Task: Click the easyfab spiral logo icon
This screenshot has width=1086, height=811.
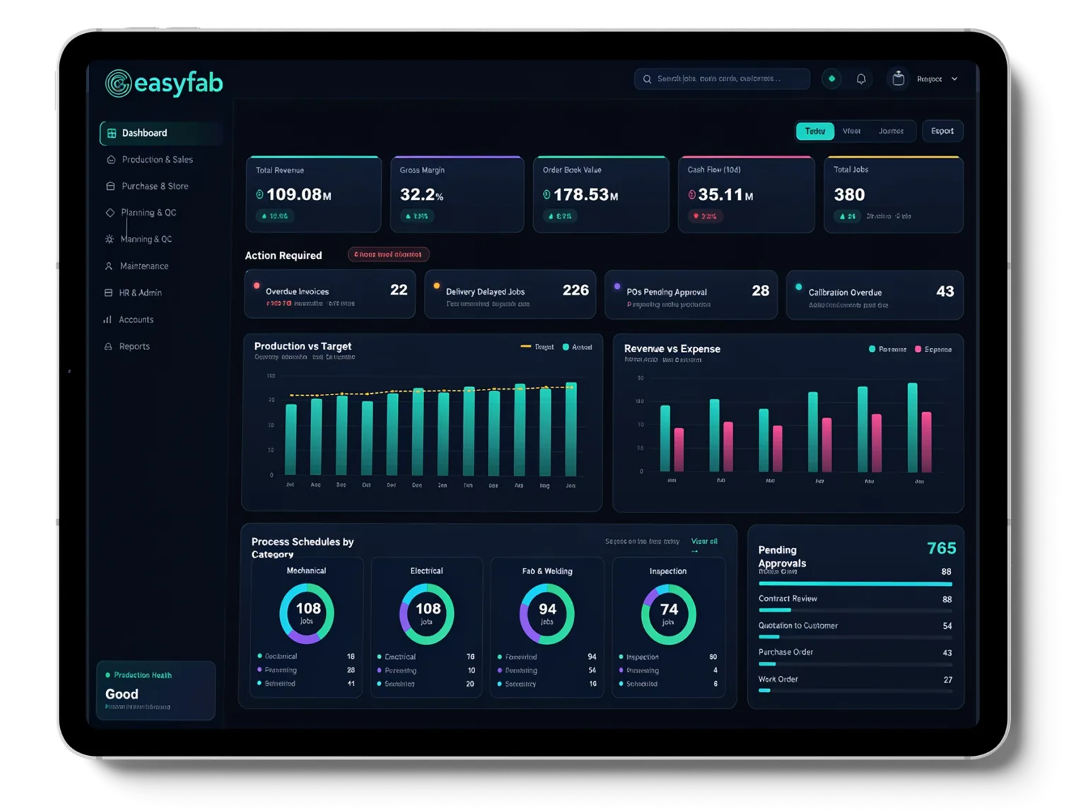Action: 119,83
